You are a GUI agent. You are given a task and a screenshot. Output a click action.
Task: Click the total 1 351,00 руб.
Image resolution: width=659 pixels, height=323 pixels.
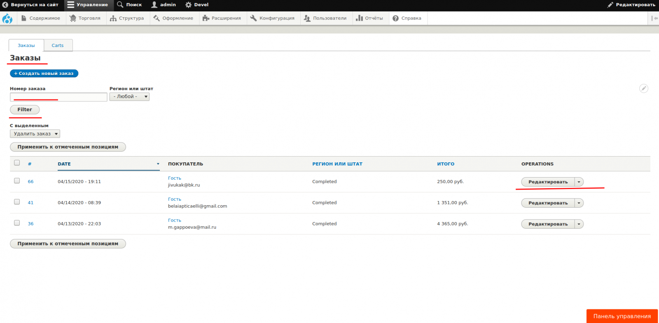click(452, 203)
